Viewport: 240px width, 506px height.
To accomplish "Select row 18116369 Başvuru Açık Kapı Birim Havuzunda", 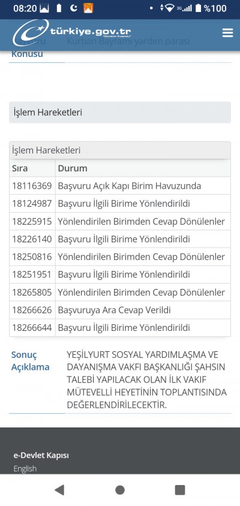I will click(120, 186).
